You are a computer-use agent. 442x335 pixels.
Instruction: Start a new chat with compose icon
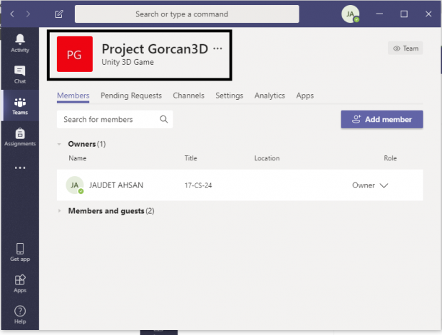59,14
